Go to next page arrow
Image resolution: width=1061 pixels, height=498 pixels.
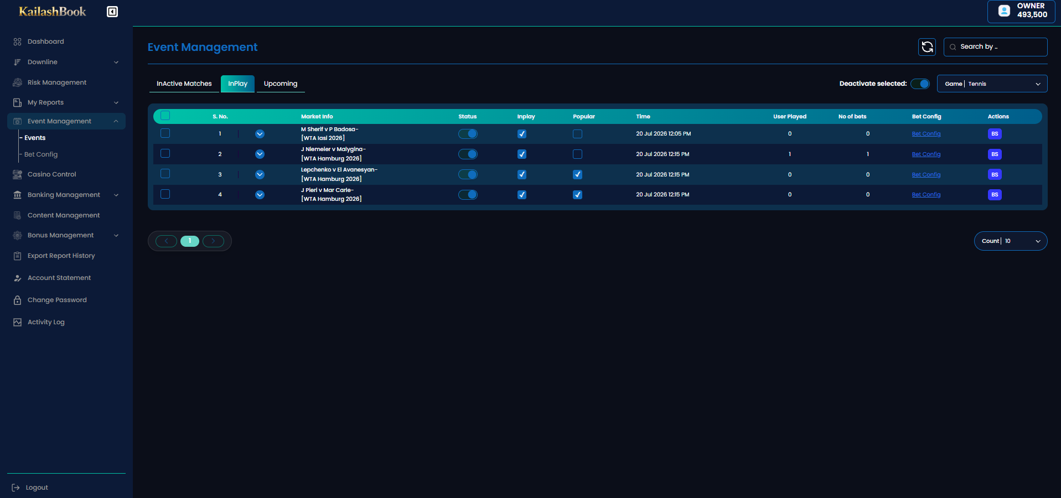click(213, 241)
